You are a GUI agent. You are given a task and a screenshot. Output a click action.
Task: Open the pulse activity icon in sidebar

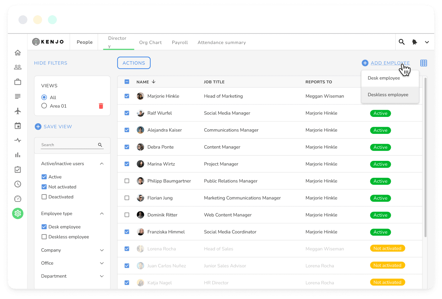coord(18,140)
